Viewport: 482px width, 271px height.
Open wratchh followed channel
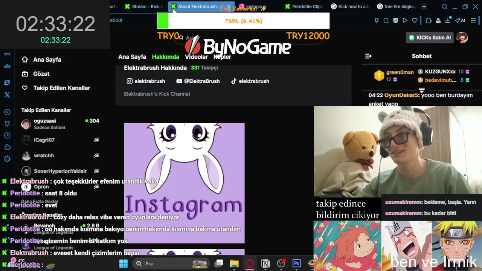pos(60,155)
